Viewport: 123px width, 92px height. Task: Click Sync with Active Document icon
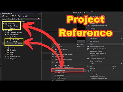click(11, 16)
